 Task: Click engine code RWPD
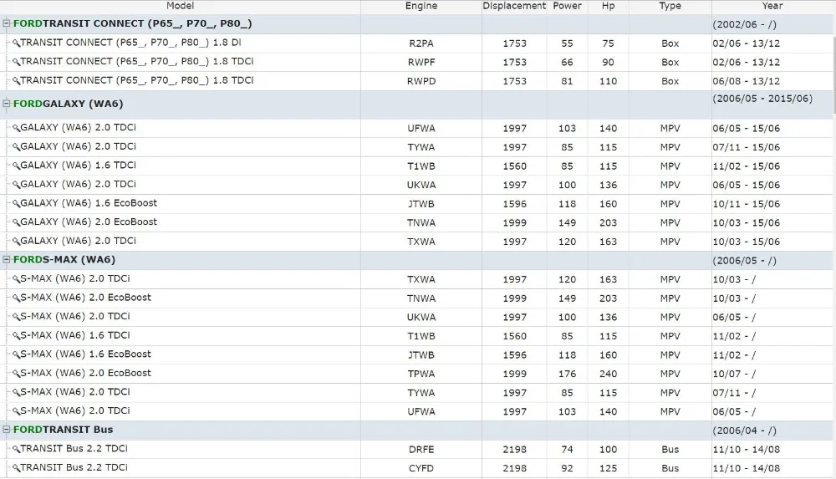click(421, 82)
